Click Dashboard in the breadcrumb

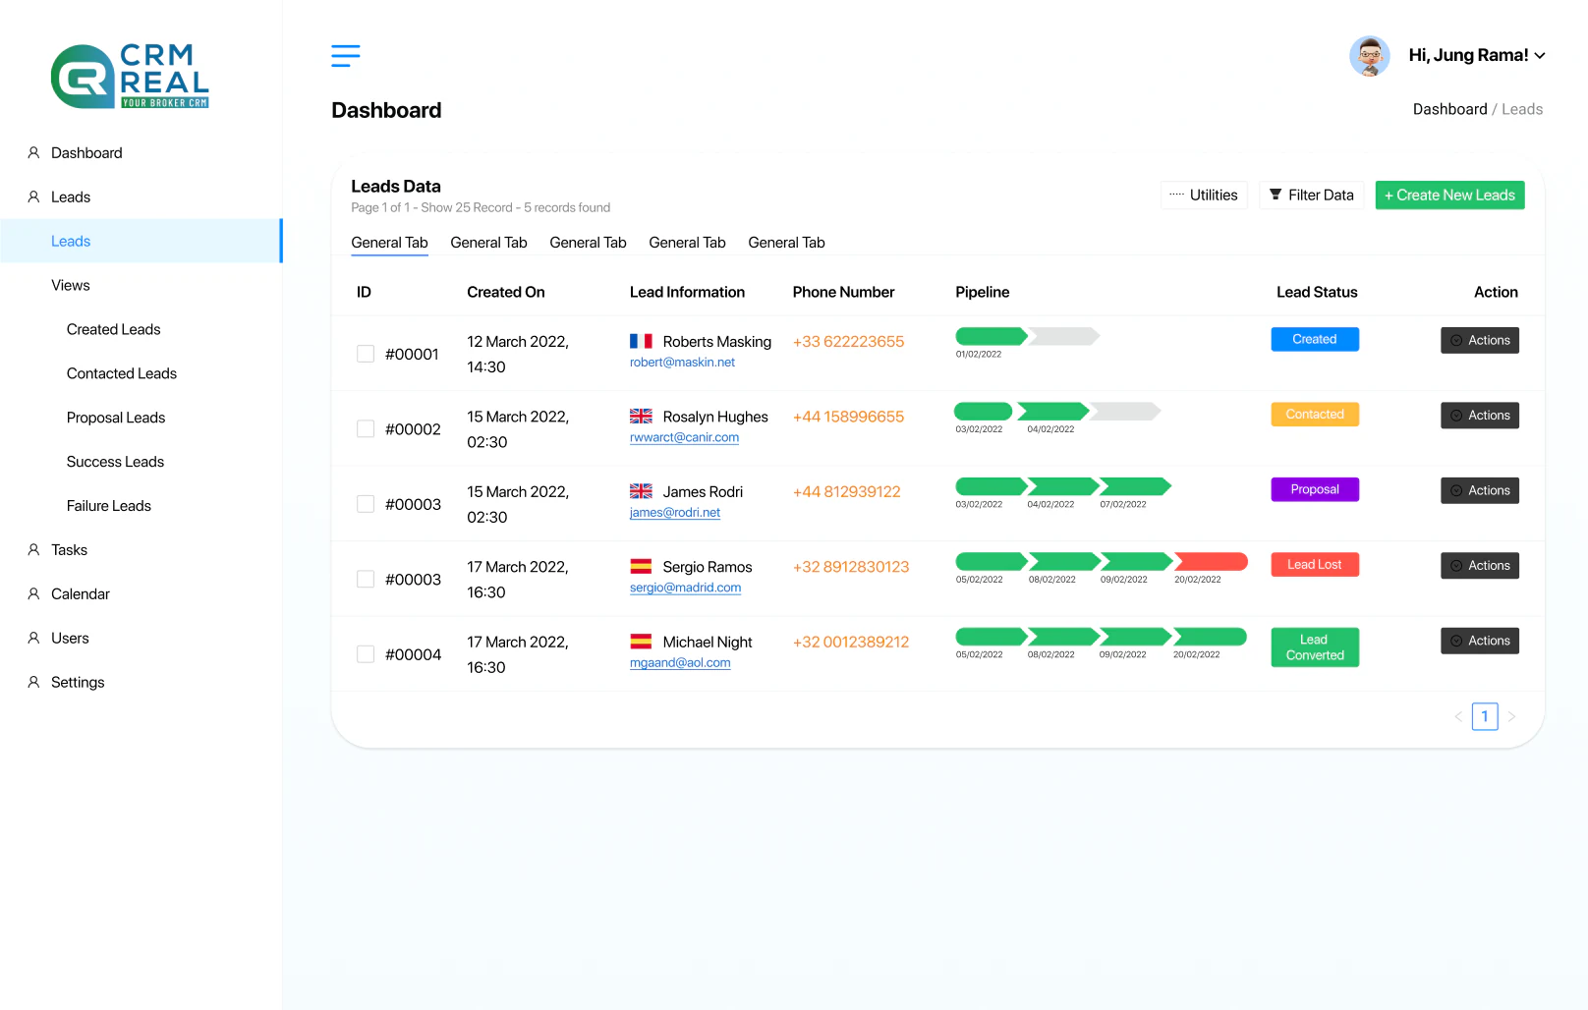pyautogui.click(x=1449, y=109)
